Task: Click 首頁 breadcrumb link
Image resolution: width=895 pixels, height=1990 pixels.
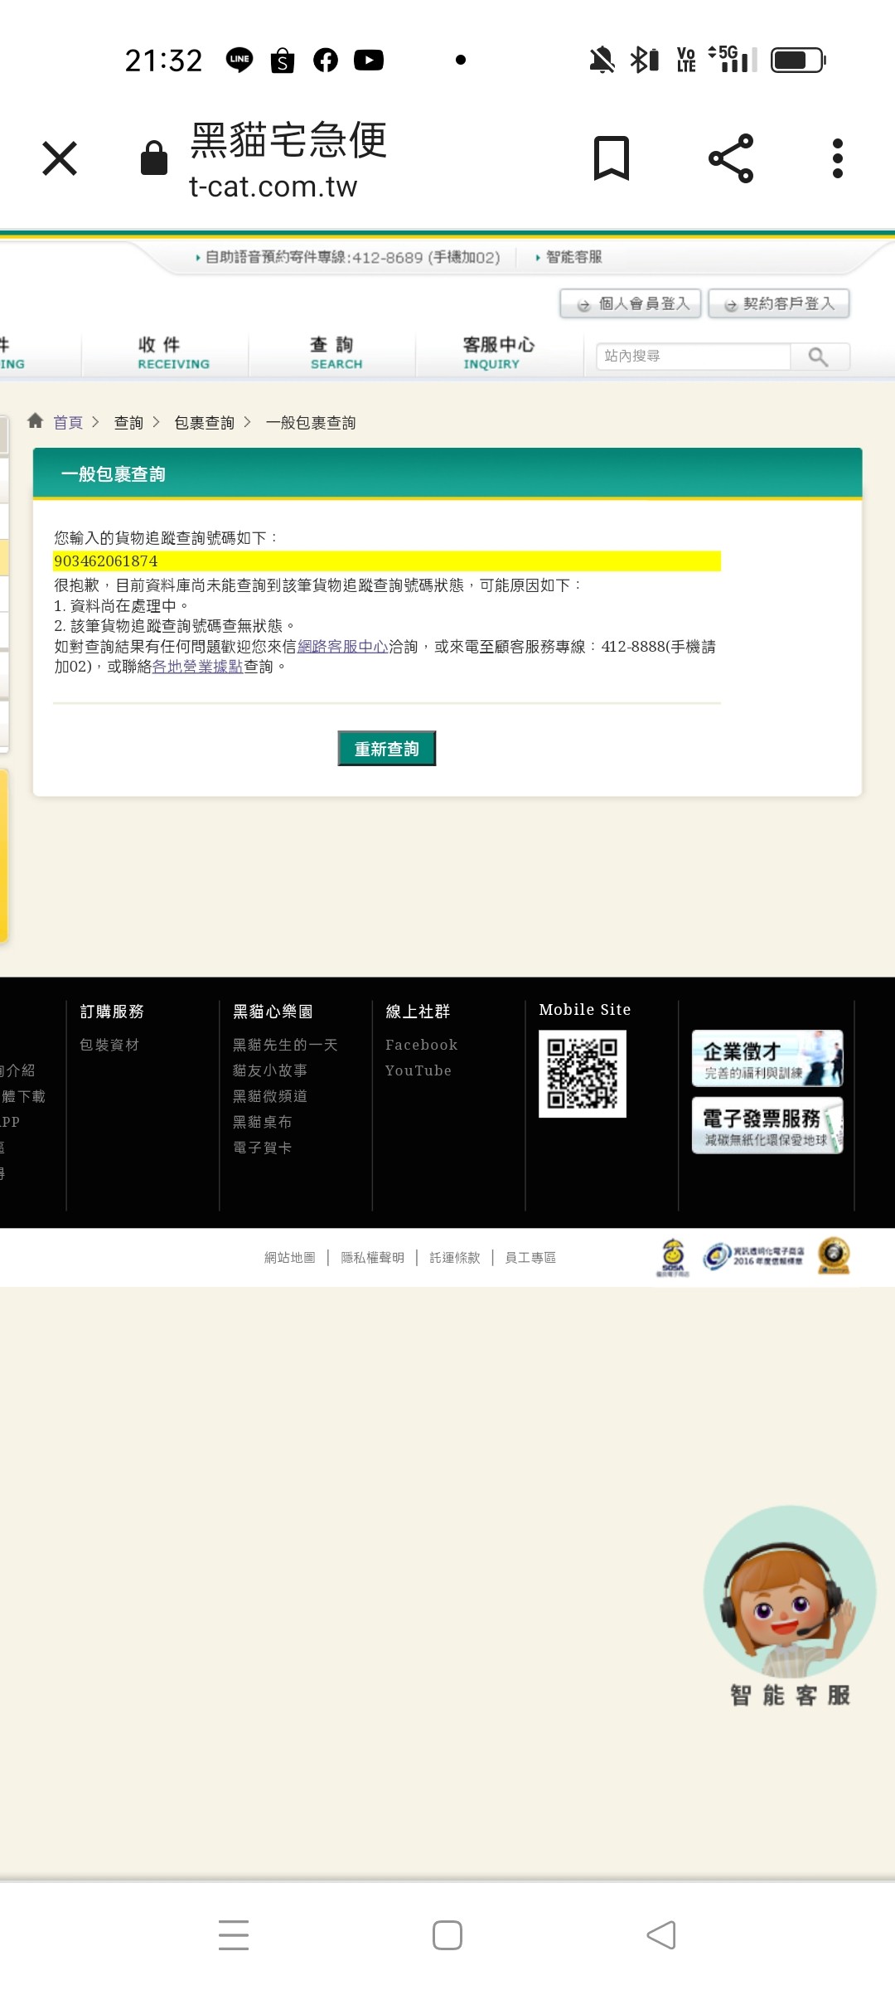Action: point(68,423)
